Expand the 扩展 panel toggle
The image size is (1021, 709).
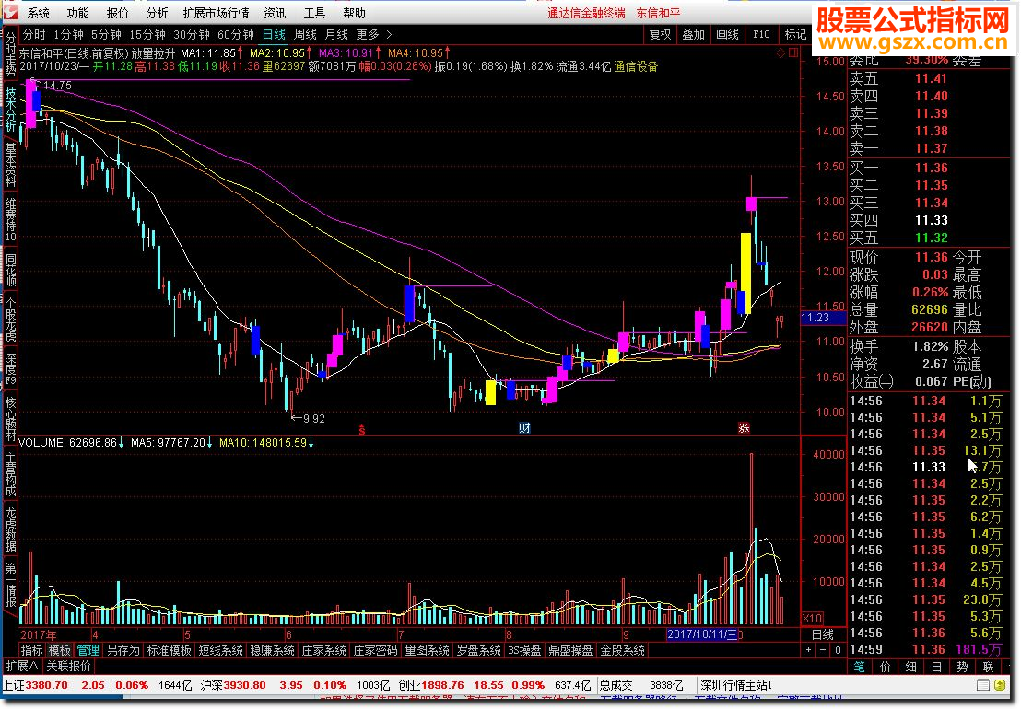21,666
